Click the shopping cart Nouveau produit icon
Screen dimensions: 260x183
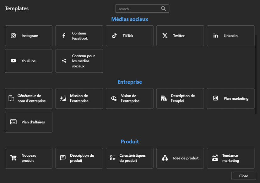tap(14, 158)
